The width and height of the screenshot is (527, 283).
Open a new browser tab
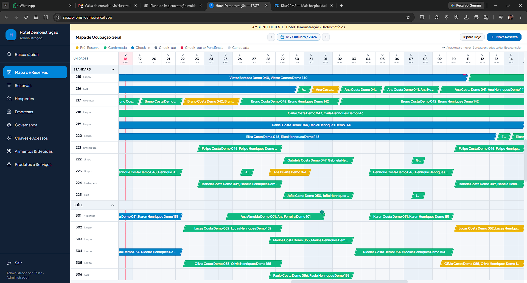341,5
